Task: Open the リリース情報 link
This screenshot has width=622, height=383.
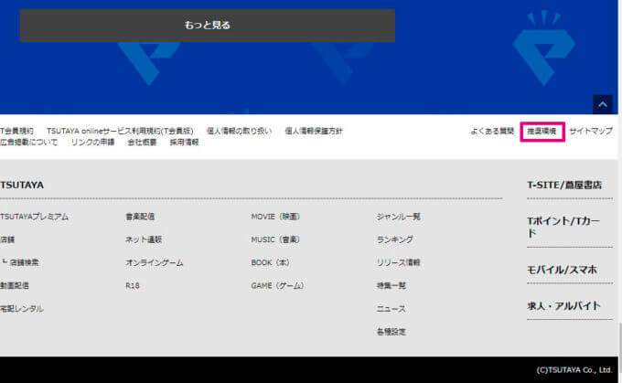Action: tap(398, 262)
